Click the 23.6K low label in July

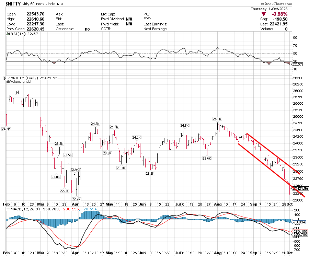click(x=207, y=158)
